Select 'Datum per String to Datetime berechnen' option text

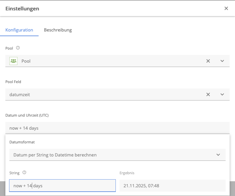pyautogui.click(x=55, y=155)
